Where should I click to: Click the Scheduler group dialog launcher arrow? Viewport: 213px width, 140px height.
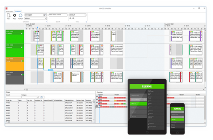(x=47, y=22)
